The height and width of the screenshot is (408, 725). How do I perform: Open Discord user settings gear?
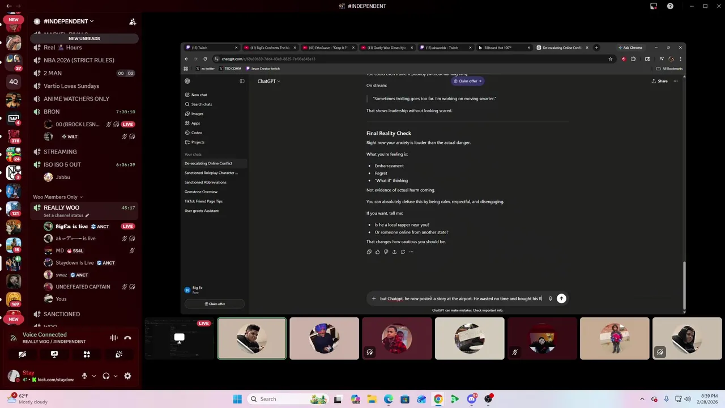click(x=127, y=376)
